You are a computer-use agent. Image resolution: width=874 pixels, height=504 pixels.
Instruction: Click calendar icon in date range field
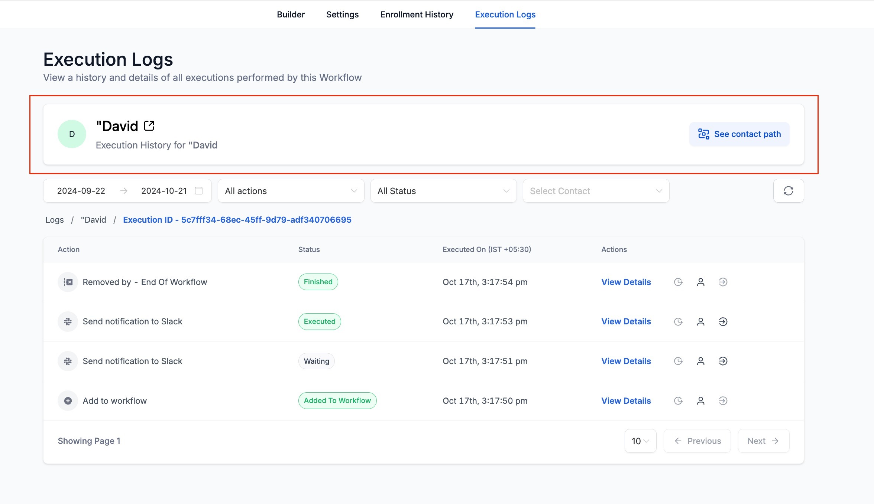pos(199,191)
